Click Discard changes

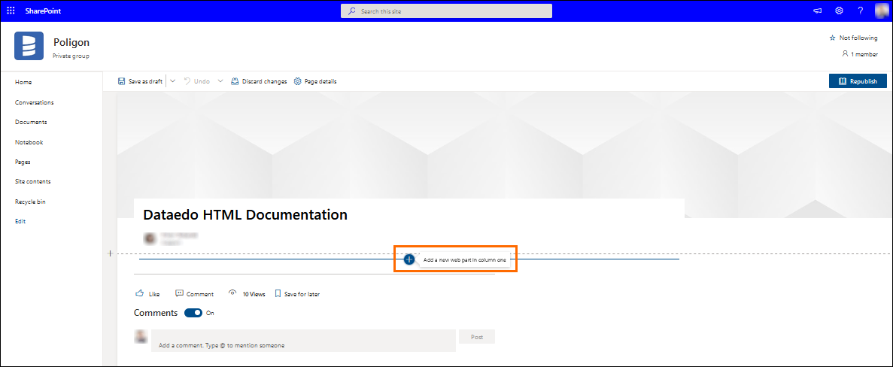(x=259, y=81)
